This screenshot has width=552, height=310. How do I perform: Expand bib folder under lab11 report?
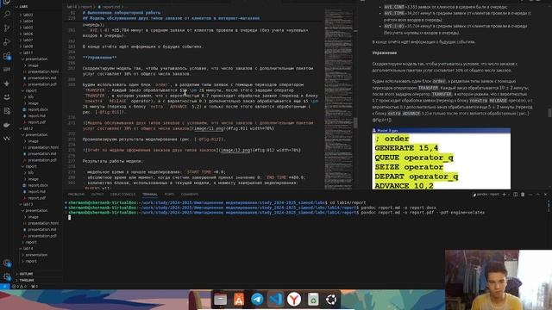pos(31,97)
